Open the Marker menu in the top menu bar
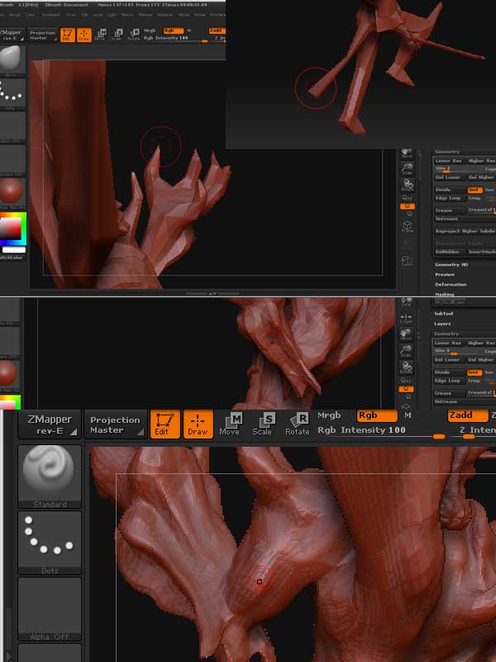Viewport: 496px width, 662px height. [145, 15]
